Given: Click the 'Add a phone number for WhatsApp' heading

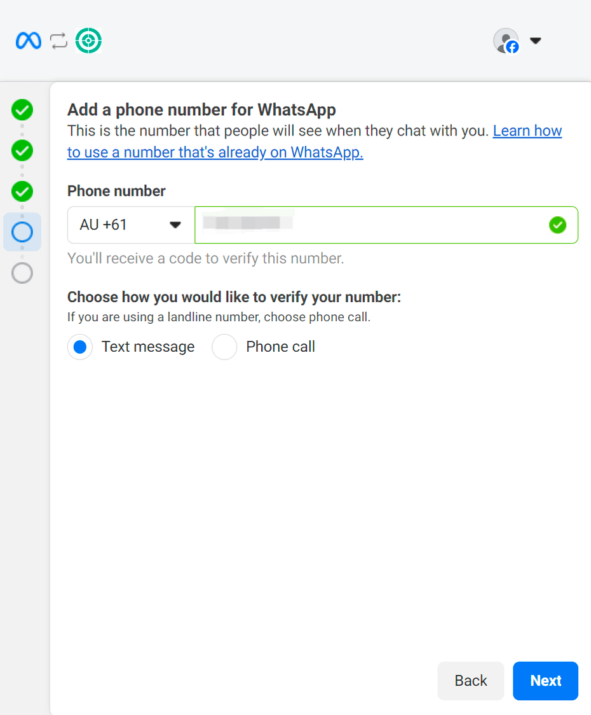Looking at the screenshot, I should (202, 110).
